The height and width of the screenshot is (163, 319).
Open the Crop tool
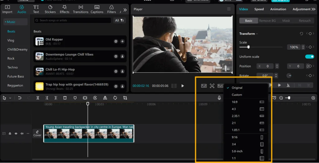[x=125, y=98]
